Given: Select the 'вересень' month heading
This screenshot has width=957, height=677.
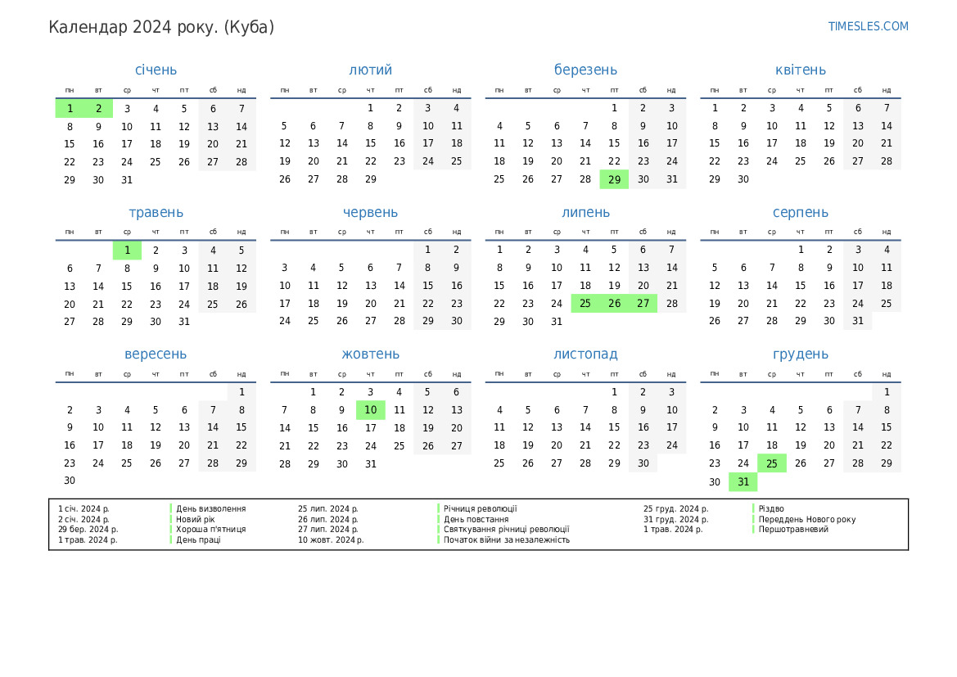Looking at the screenshot, I should click(x=156, y=354).
